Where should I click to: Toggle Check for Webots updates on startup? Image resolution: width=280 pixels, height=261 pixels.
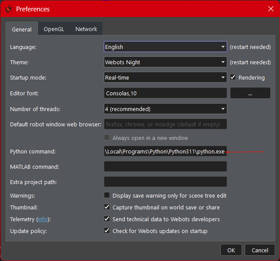pyautogui.click(x=107, y=231)
